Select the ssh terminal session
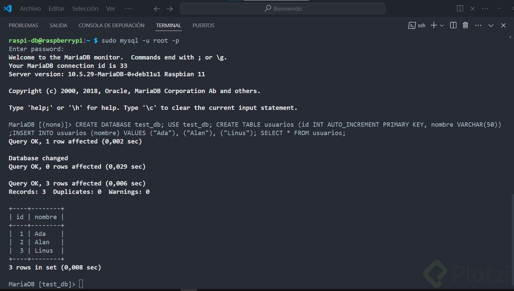The height and width of the screenshot is (291, 514). [417, 26]
